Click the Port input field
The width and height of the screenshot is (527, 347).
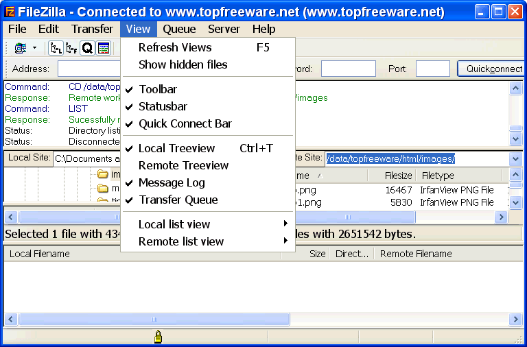[x=433, y=69]
